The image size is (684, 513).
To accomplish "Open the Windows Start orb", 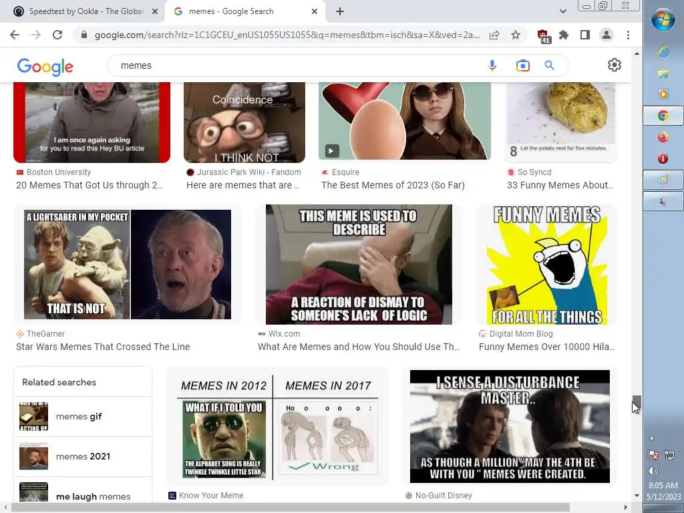I will [663, 19].
